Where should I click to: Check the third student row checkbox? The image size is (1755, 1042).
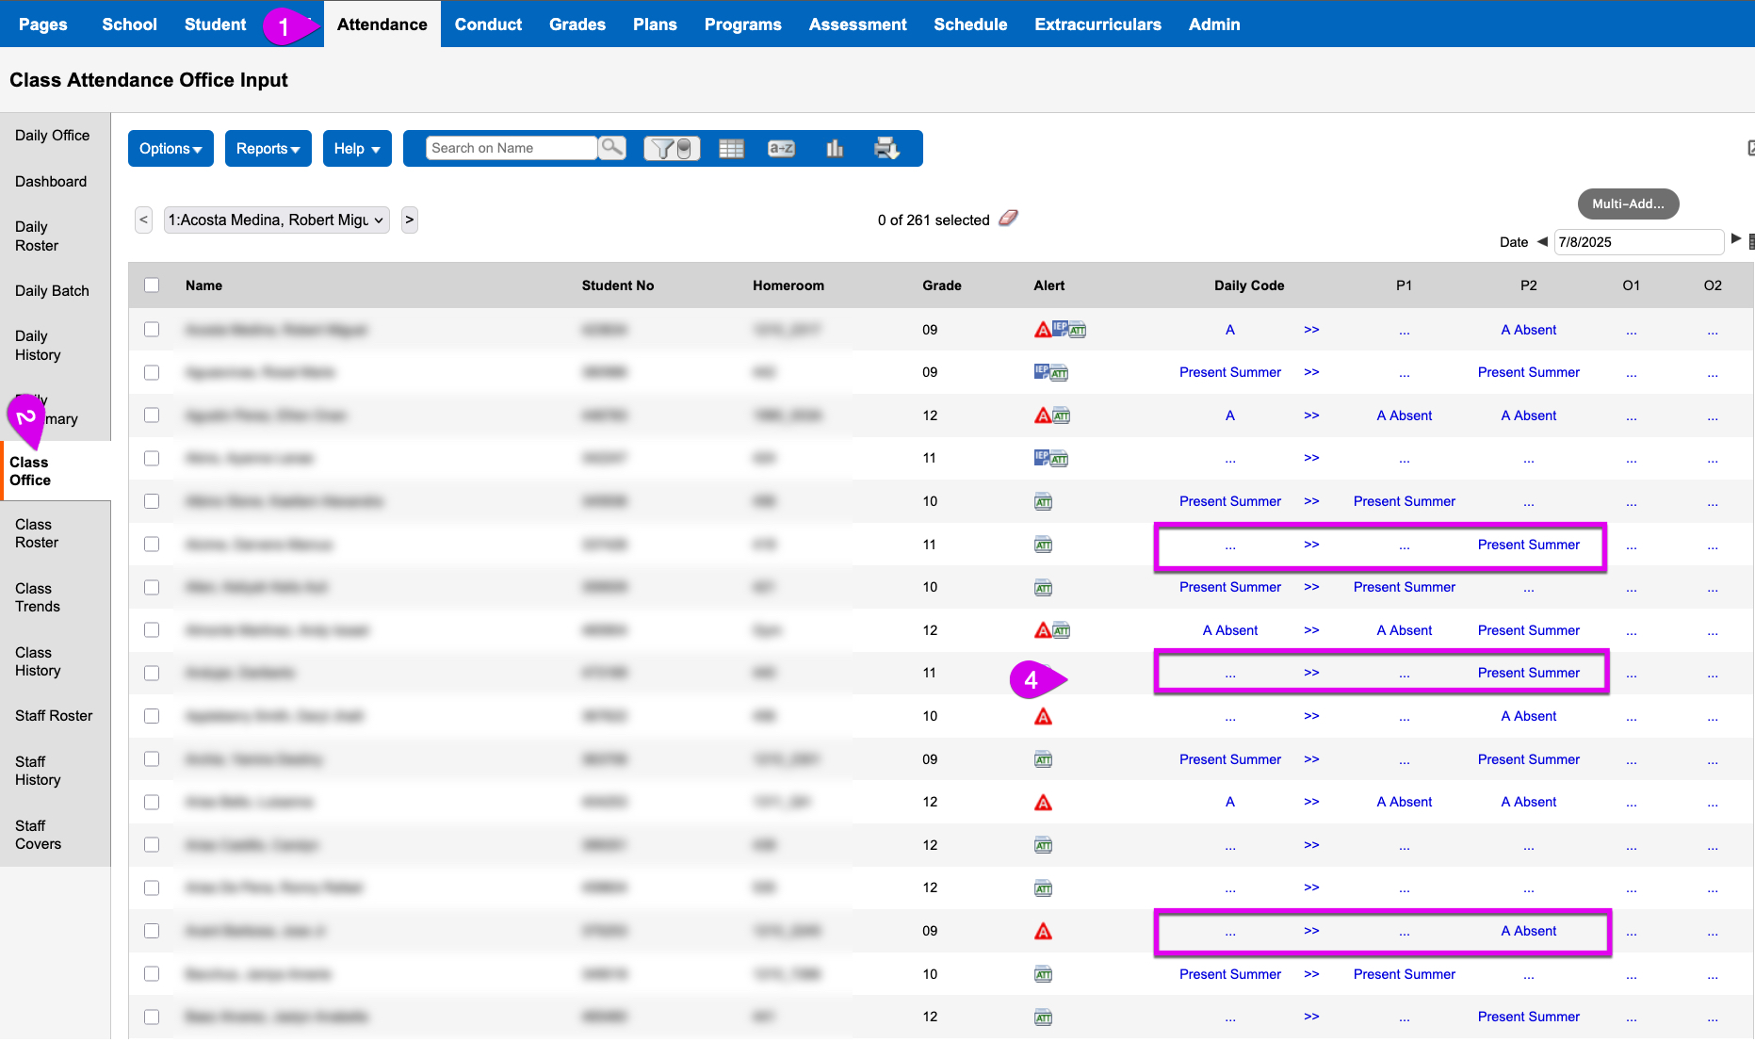(152, 415)
